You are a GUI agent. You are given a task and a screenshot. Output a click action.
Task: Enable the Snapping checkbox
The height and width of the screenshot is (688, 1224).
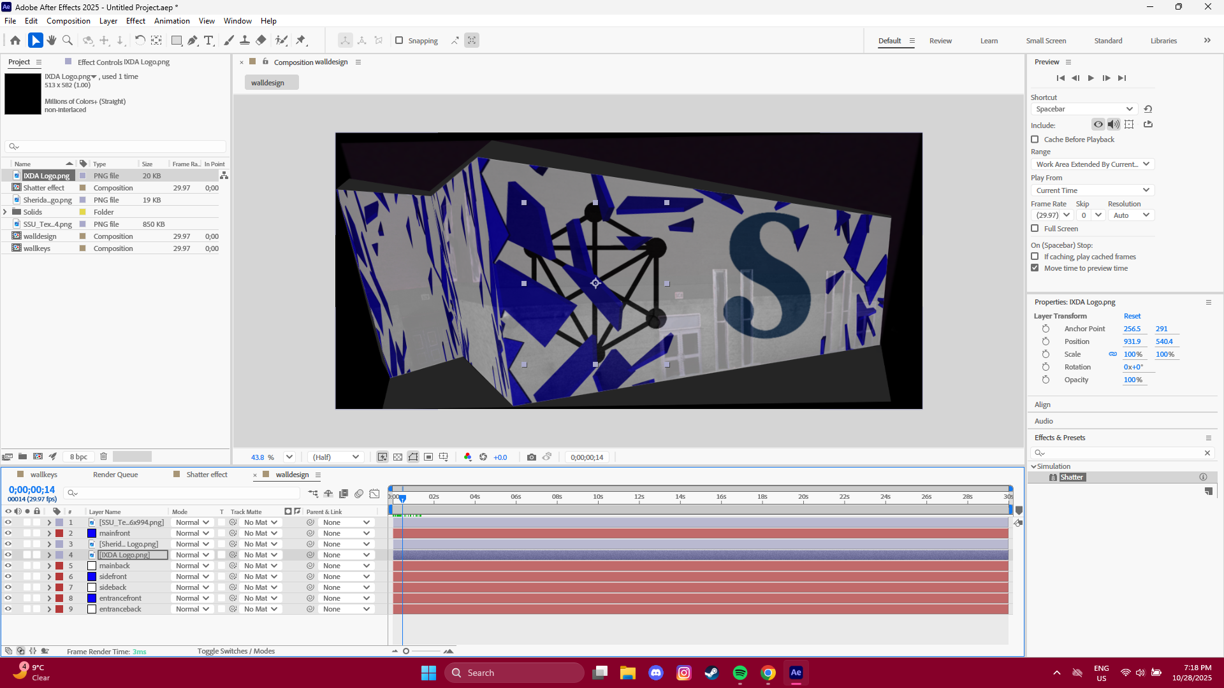click(400, 40)
